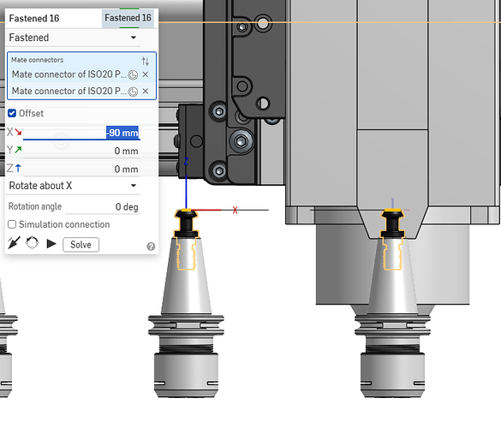Uncheck the Offset checkbox

(x=12, y=113)
